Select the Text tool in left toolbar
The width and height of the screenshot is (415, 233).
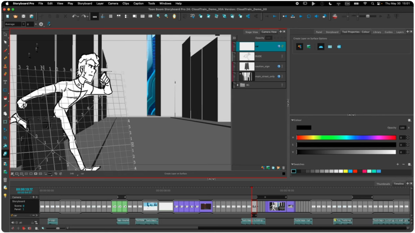[5, 82]
